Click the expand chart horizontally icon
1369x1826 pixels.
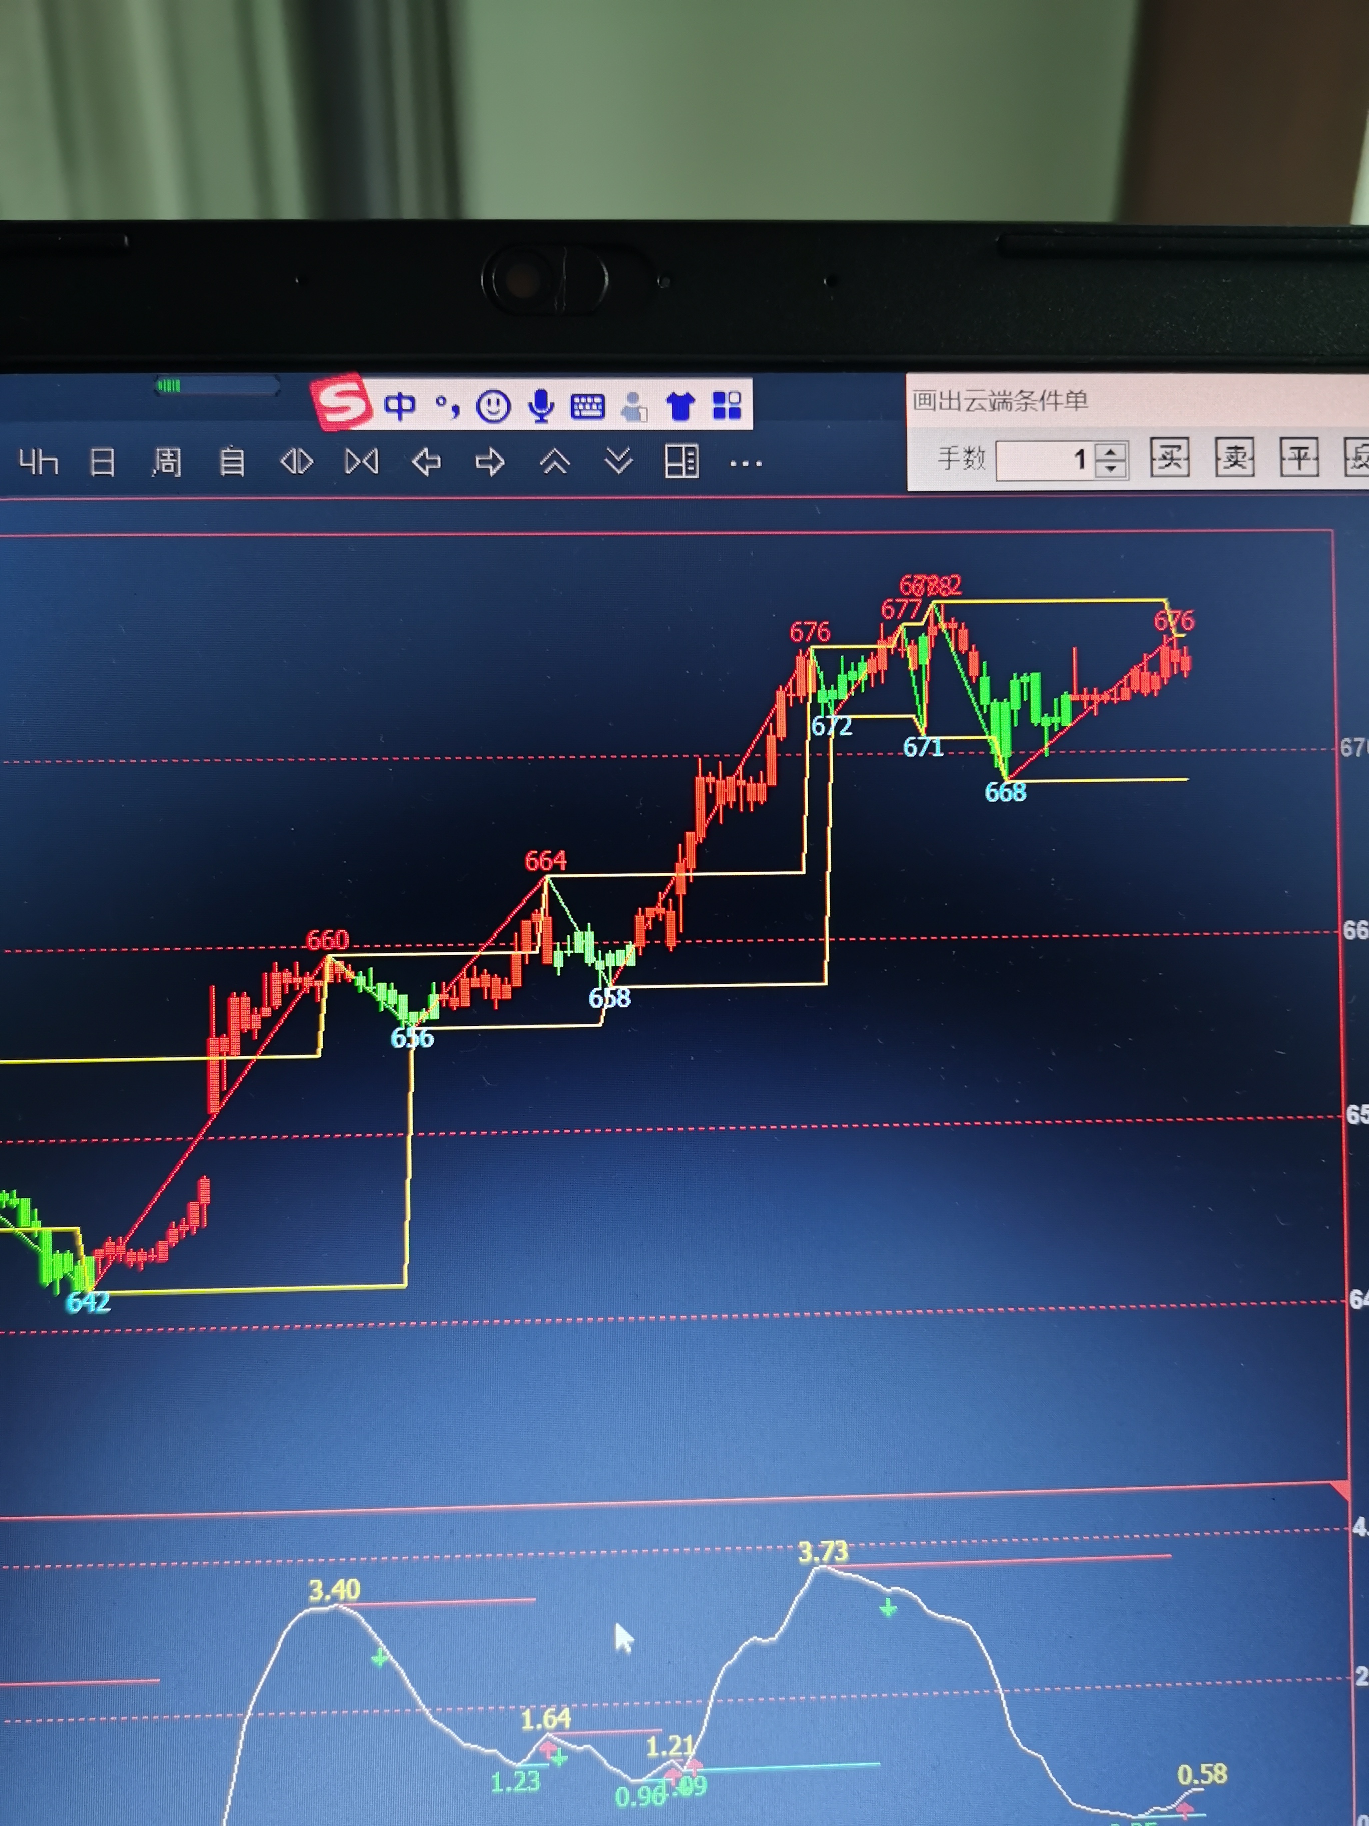pos(297,462)
